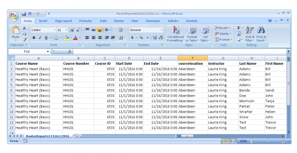Apply cell borders from Font group
This screenshot has height=153, width=297.
pyautogui.click(x=56, y=38)
